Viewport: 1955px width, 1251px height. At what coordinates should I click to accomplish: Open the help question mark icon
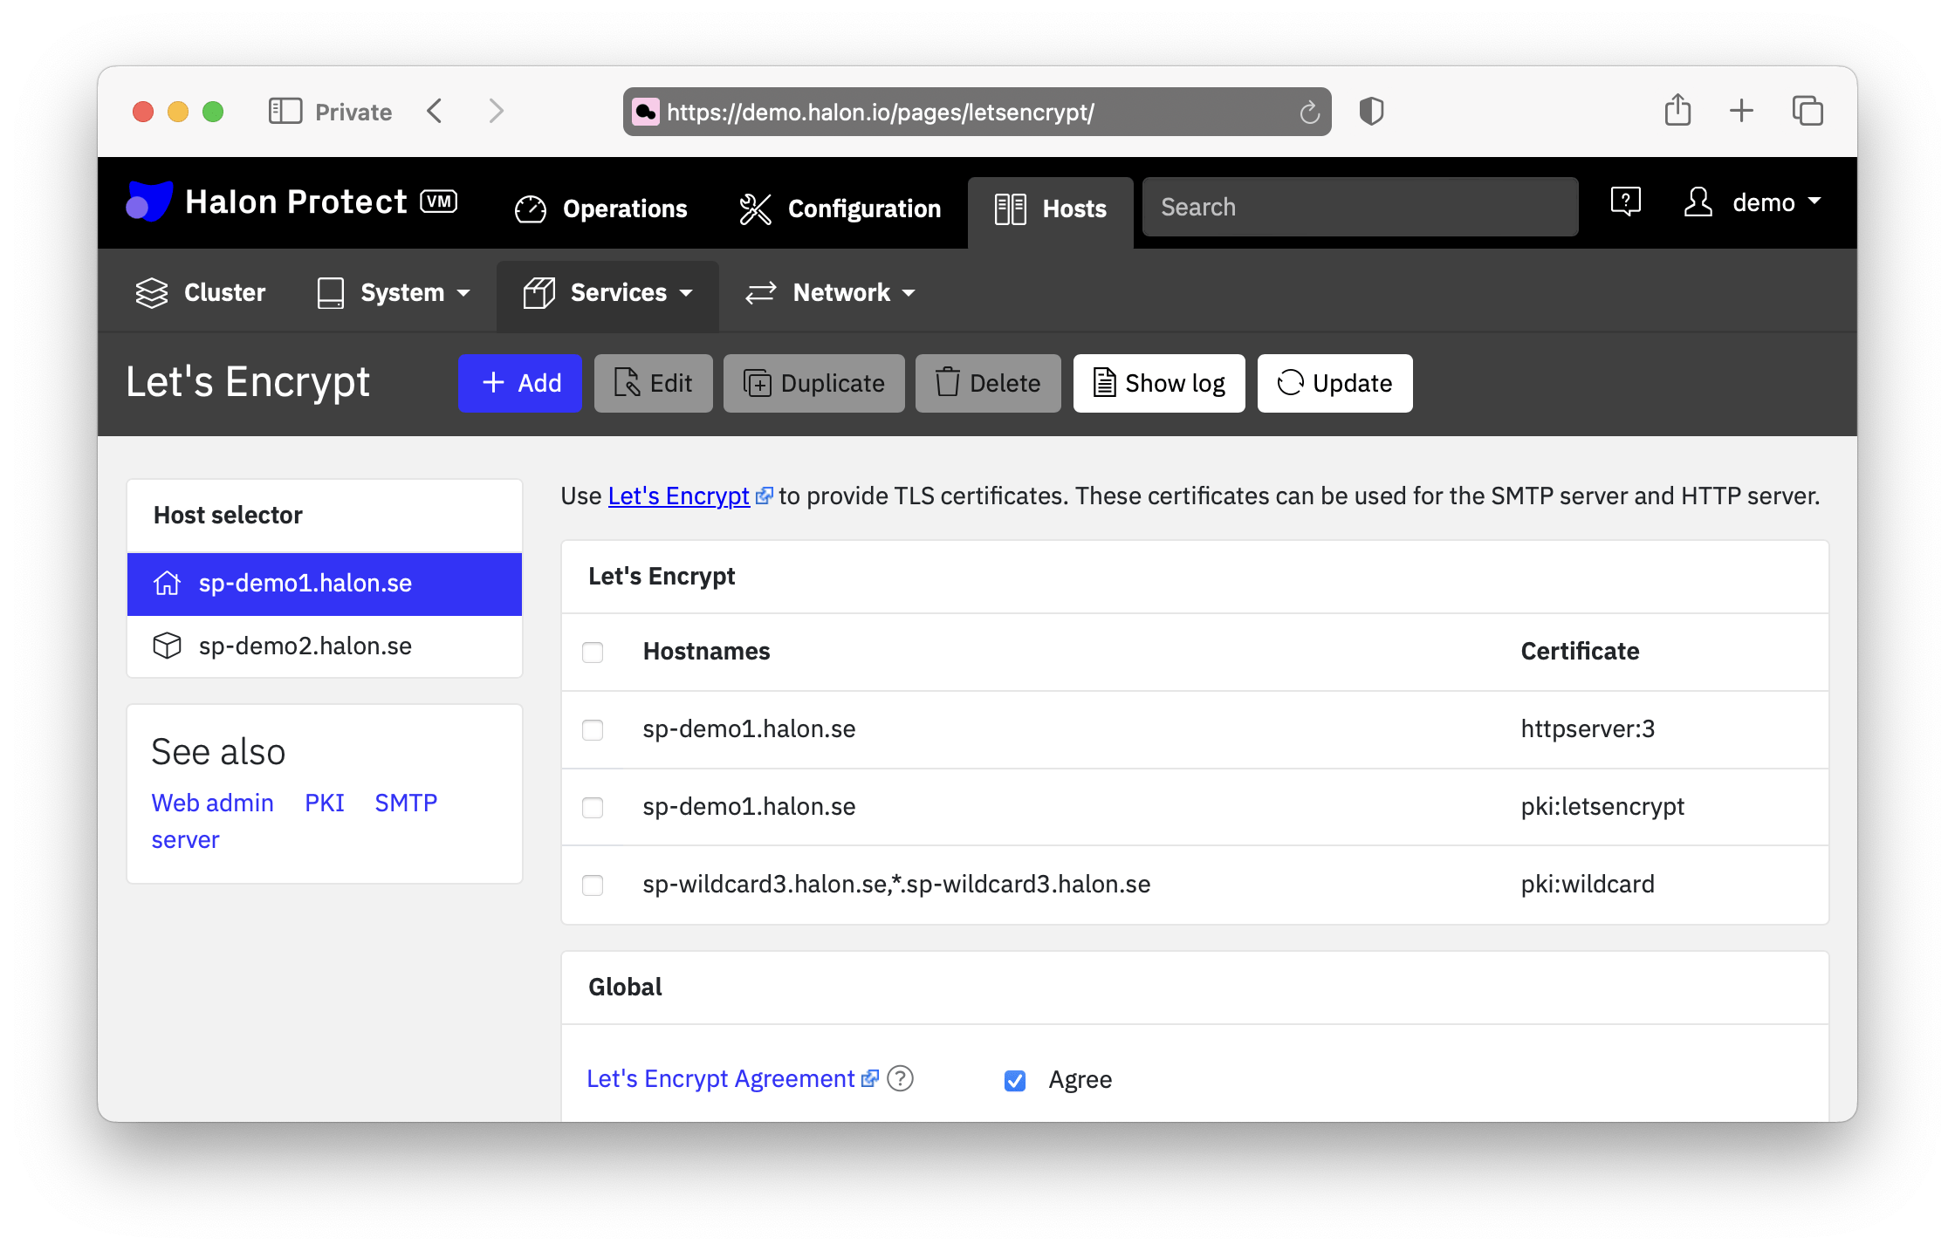coord(1625,202)
